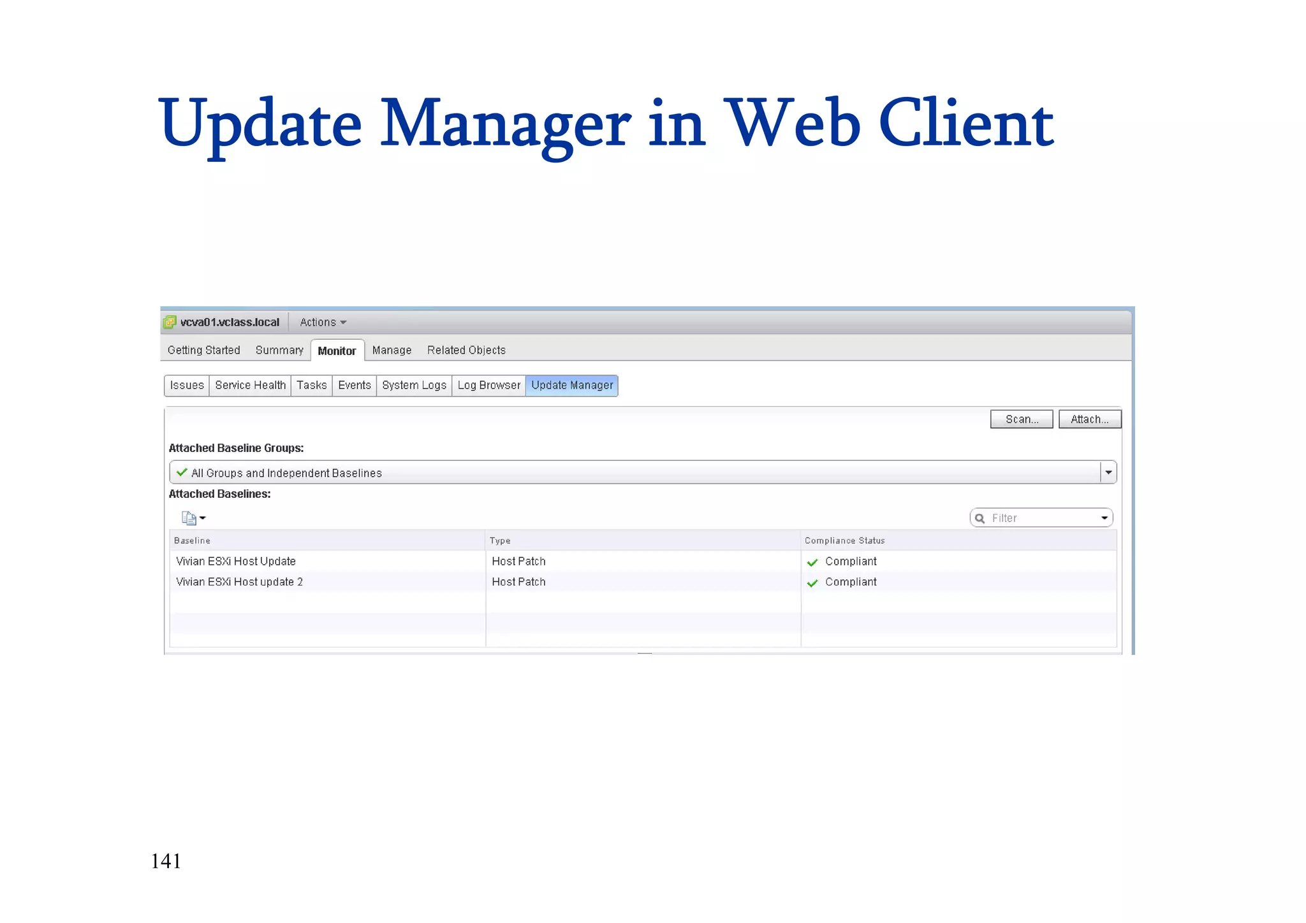Click the Scan... button
The height and width of the screenshot is (923, 1306).
(x=1022, y=419)
